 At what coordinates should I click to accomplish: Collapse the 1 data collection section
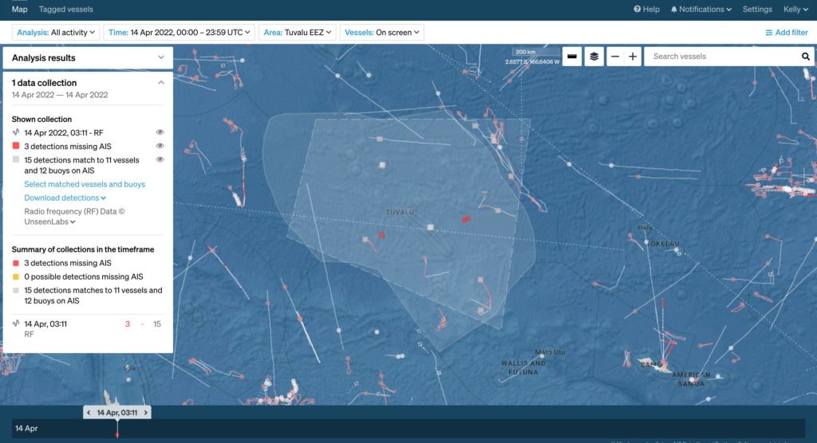pyautogui.click(x=160, y=83)
